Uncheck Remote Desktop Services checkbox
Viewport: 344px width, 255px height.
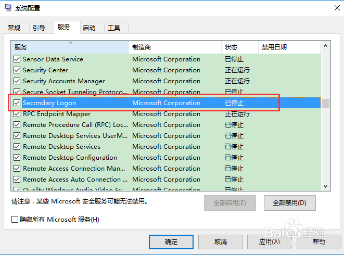click(x=17, y=147)
